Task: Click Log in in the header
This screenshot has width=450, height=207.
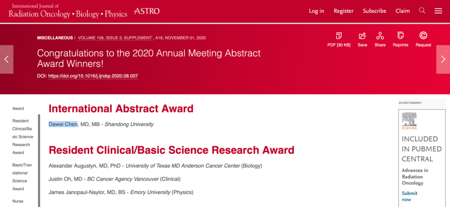Action: pos(316,11)
